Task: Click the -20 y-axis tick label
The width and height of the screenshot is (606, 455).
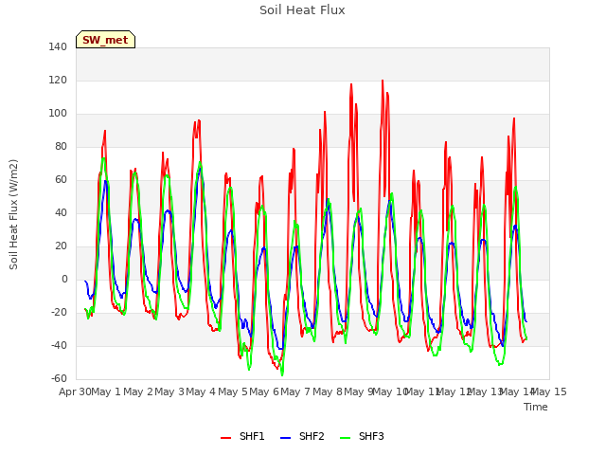Action: 59,312
